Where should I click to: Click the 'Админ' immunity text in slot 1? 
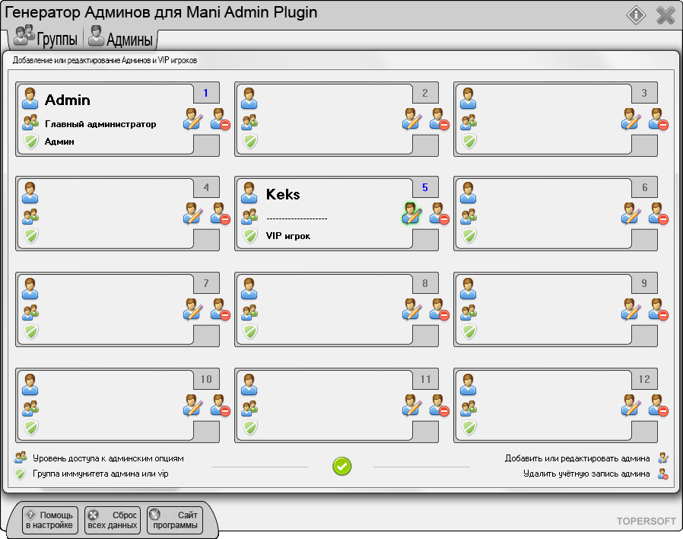tap(59, 142)
